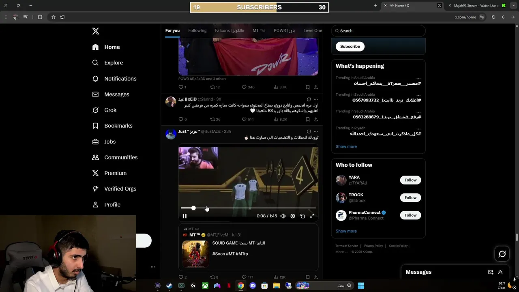
Task: Repost the POWR post with 12 reposts
Action: [x=214, y=87]
